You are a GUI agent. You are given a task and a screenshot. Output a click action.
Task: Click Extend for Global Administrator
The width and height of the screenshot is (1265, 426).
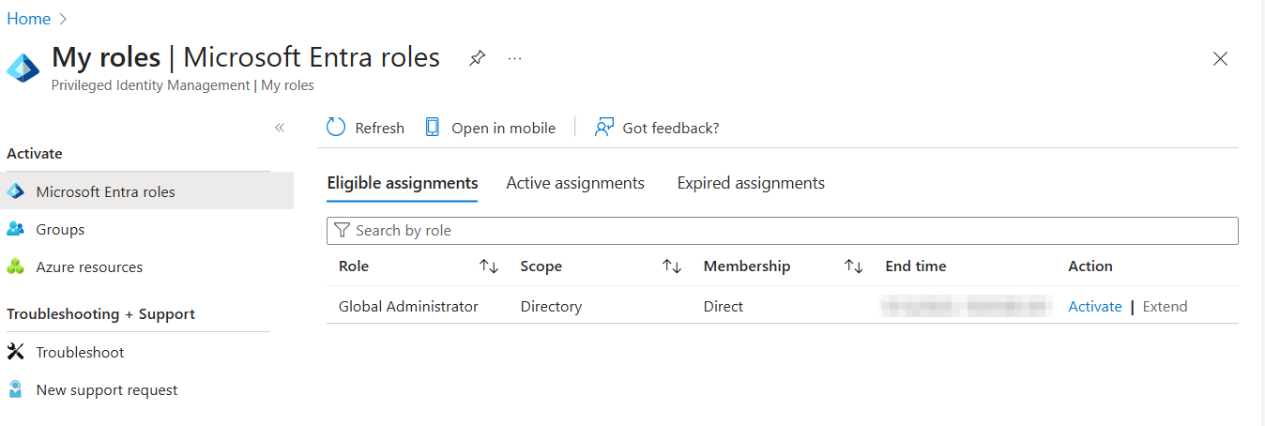click(1165, 306)
